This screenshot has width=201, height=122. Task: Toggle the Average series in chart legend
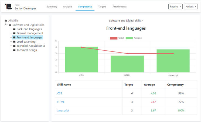[134, 38]
